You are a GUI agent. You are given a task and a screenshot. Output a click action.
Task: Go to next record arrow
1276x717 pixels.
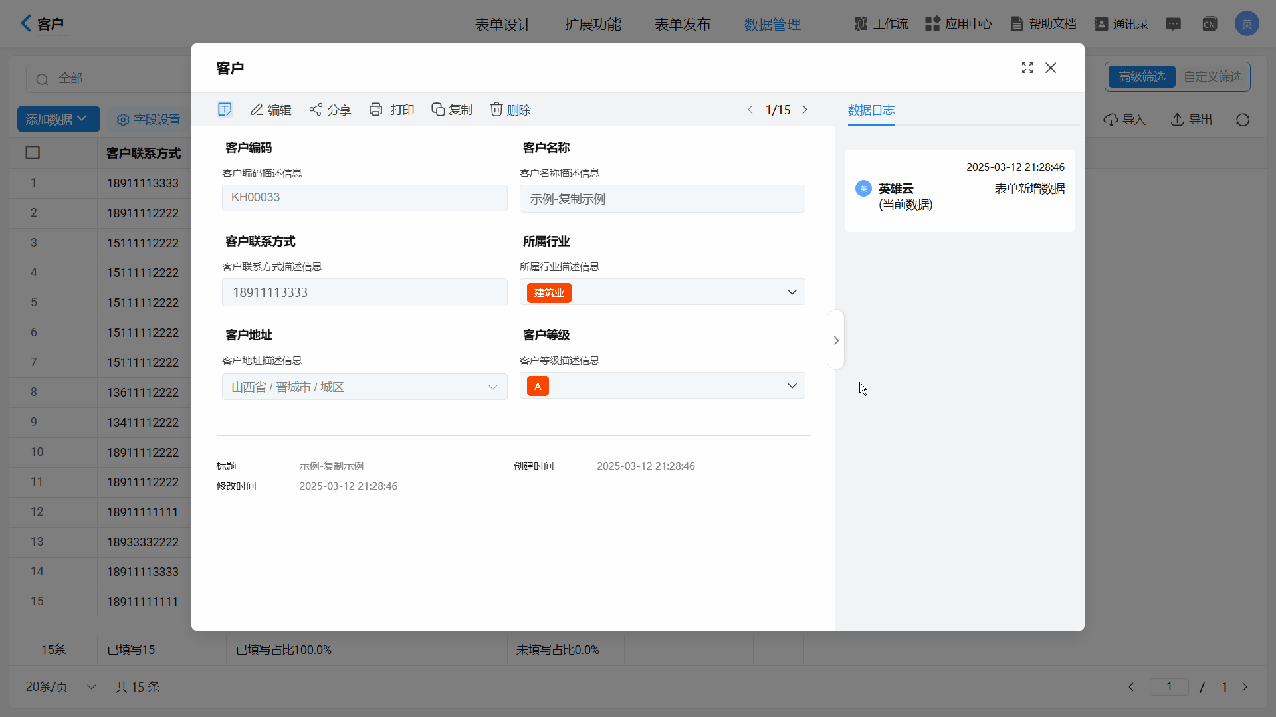tap(805, 110)
